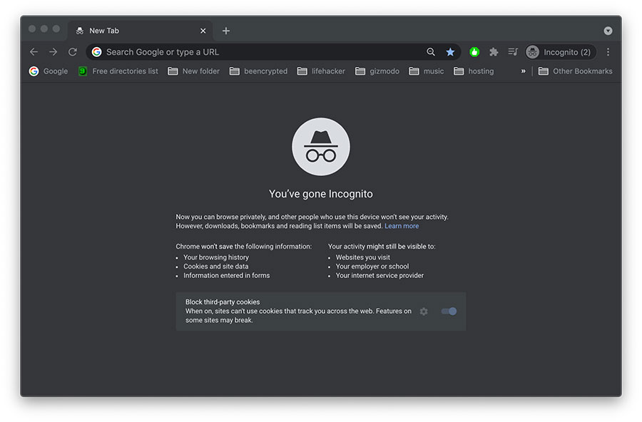Image resolution: width=642 pixels, height=422 pixels.
Task: Select the forward navigation arrow
Action: 53,51
